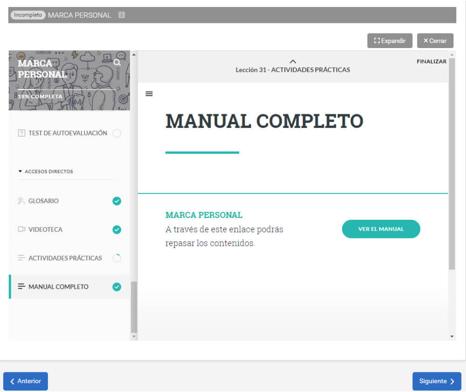Click the Manual Completo lines icon
466x392 pixels.
coord(21,287)
